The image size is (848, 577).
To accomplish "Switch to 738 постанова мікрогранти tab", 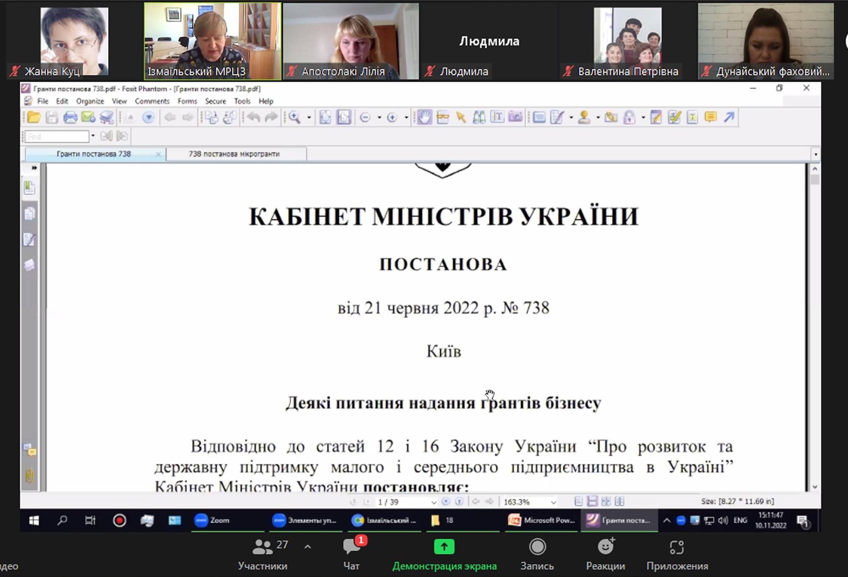I will pos(234,154).
